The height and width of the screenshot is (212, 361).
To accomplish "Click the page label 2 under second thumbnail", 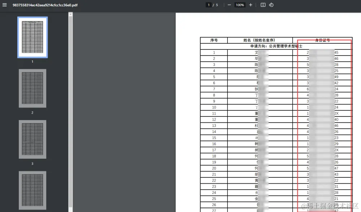I will tap(32, 112).
